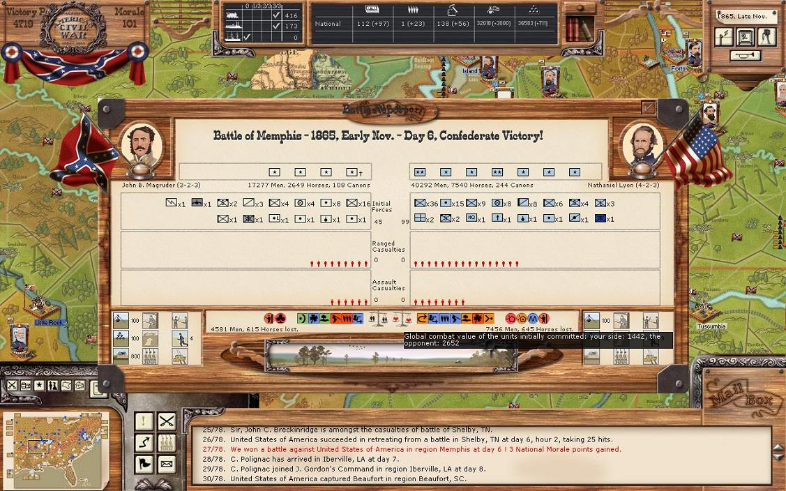This screenshot has height=491, width=786.
Task: Click the telegraph pole icon under the date
Action: [x=725, y=37]
